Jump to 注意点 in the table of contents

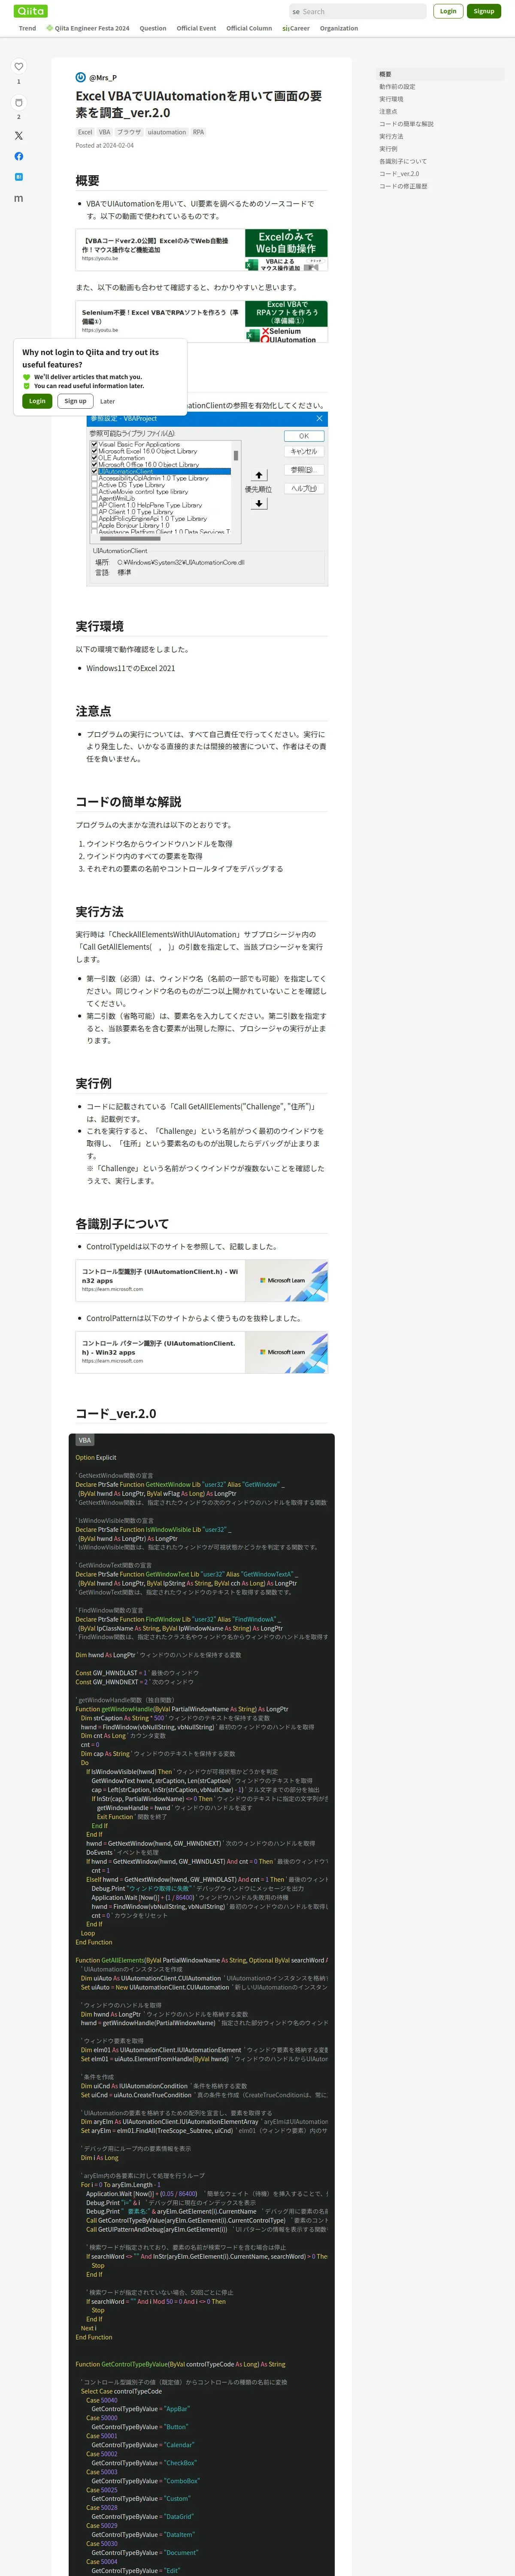click(x=388, y=112)
